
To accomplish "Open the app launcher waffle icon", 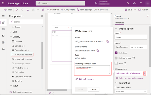I will [3, 3].
